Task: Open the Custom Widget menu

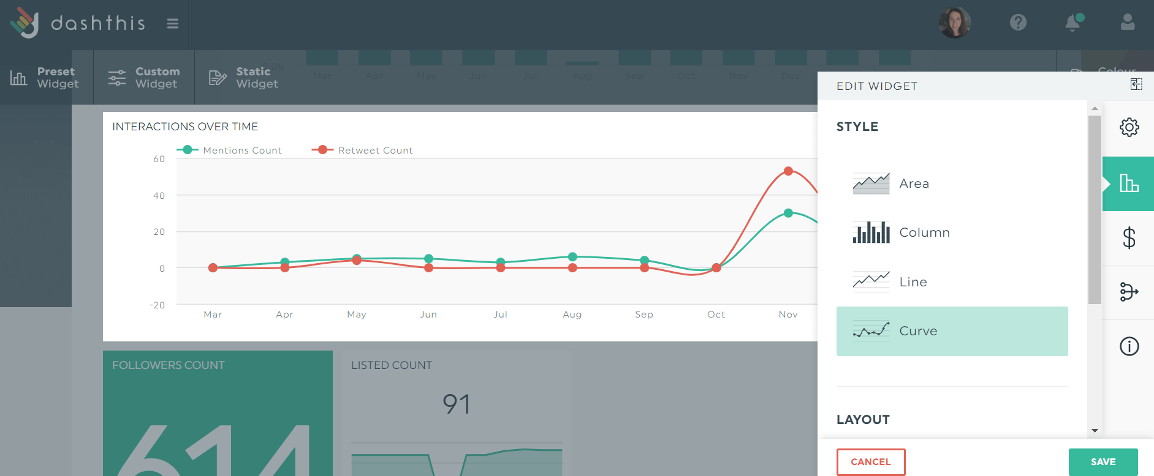Action: coord(144,78)
